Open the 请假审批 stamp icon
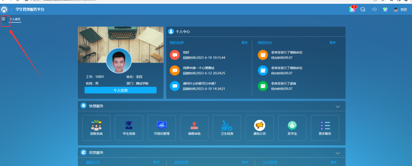Viewport: 412px width, 166px height. [x=194, y=125]
